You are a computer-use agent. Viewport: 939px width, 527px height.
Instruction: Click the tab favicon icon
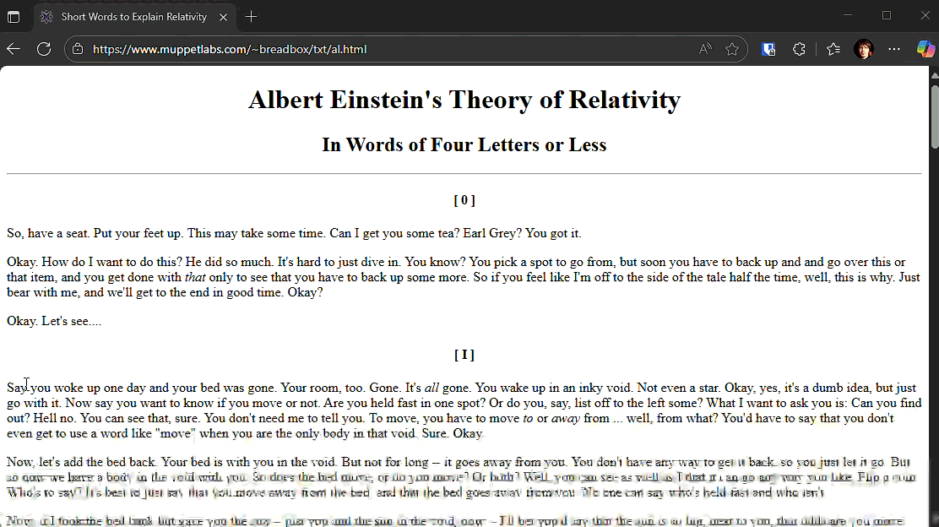click(x=46, y=17)
